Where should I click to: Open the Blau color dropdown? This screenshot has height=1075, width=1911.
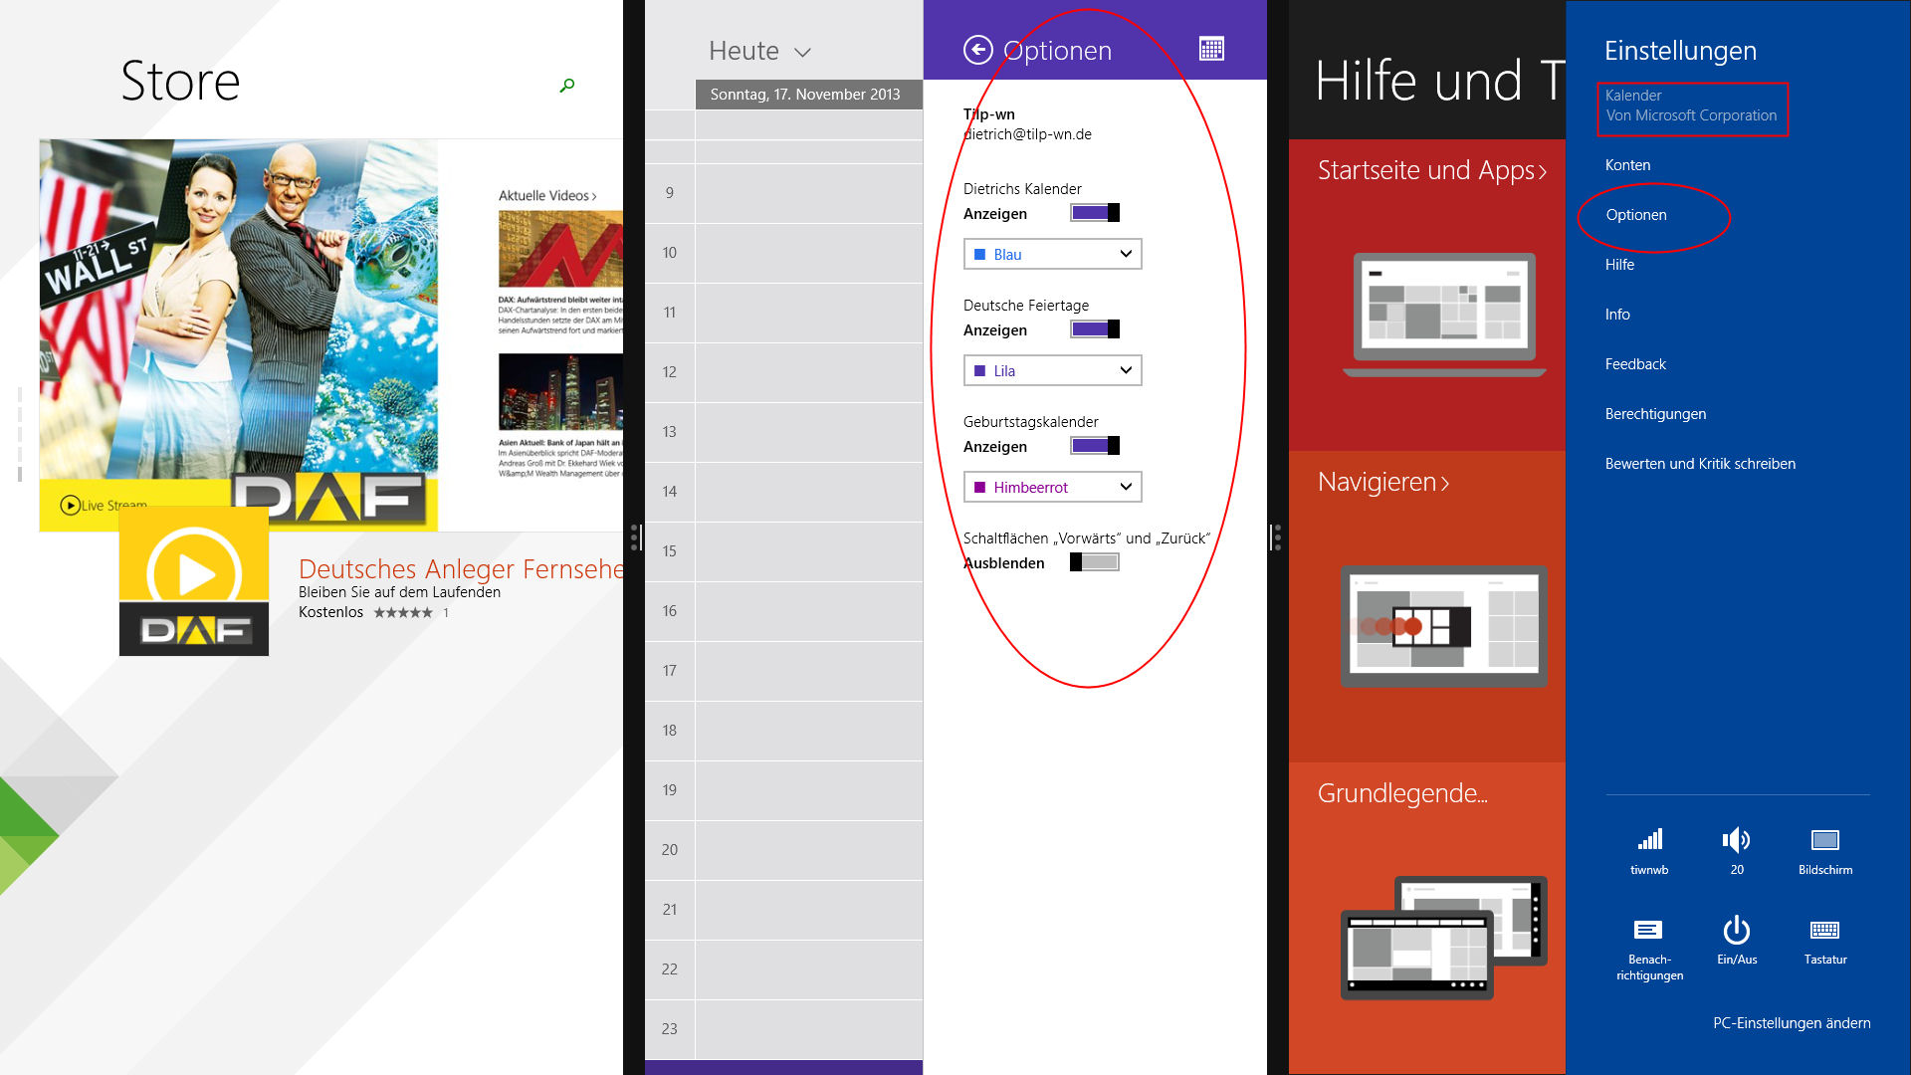pos(1052,255)
